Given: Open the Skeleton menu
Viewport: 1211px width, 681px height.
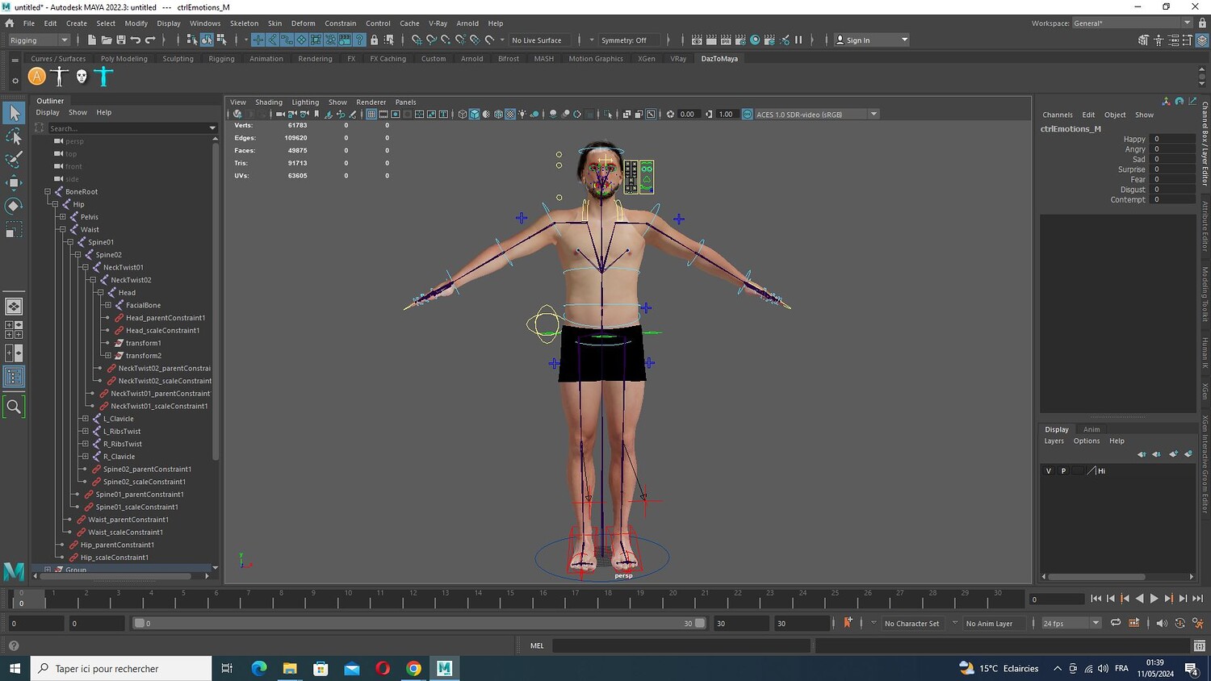Looking at the screenshot, I should click(x=244, y=23).
